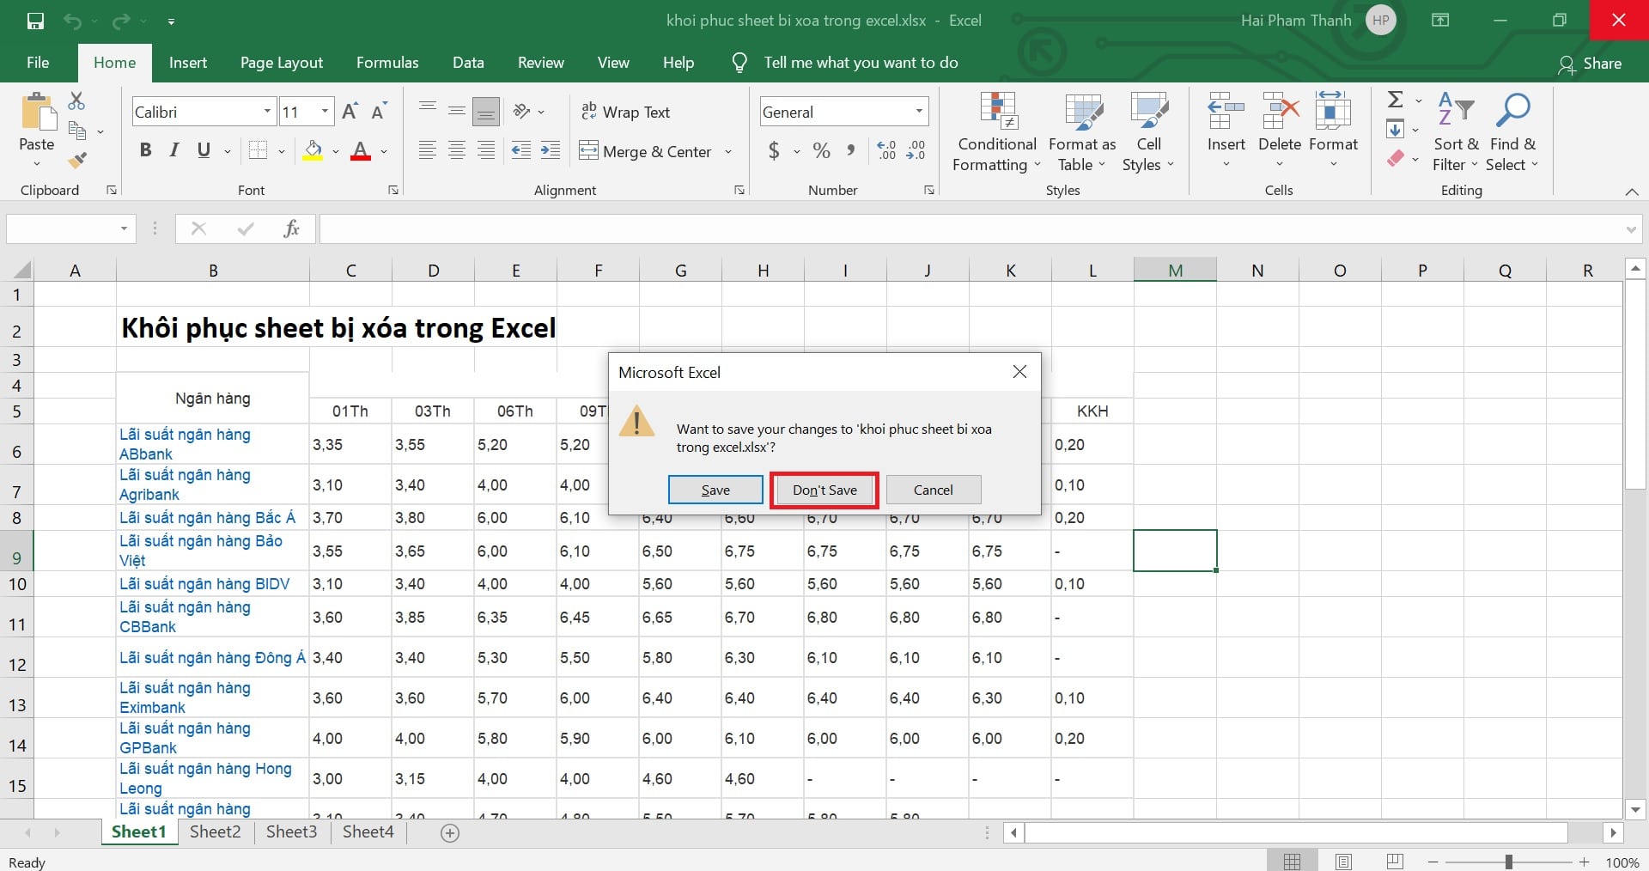This screenshot has width=1649, height=871.
Task: Open the Format as Table dropdown
Action: [x=1082, y=131]
